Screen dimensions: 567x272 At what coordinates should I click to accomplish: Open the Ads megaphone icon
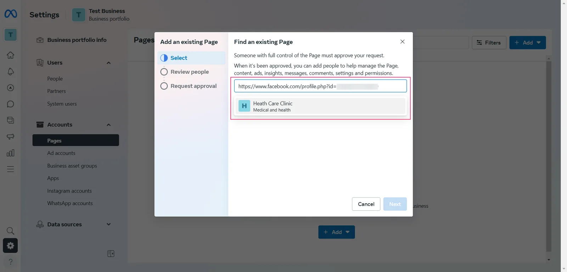pos(11,137)
